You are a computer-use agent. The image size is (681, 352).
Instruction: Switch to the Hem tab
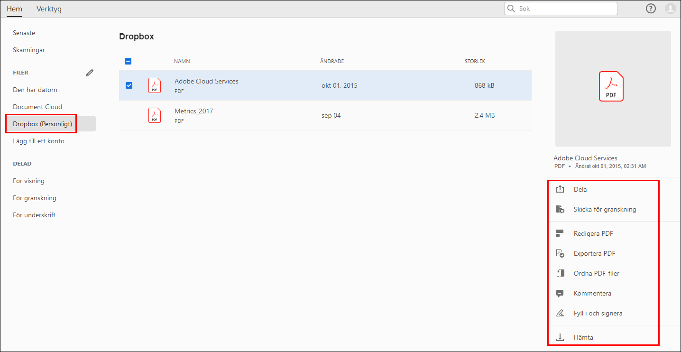tap(14, 9)
